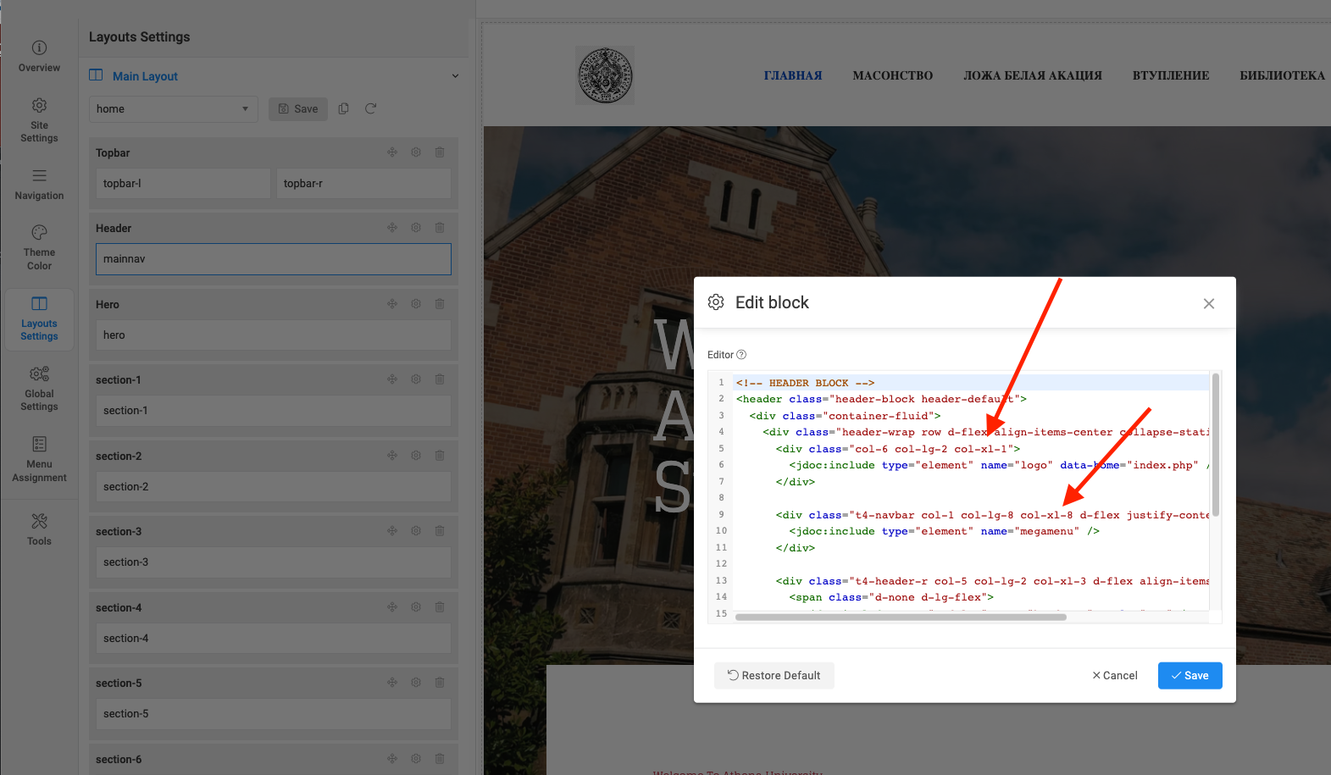This screenshot has height=775, width=1331.
Task: Open the ЛОЖА БЕЛАЯ АКАЦИЯ menu item
Action: (1033, 75)
